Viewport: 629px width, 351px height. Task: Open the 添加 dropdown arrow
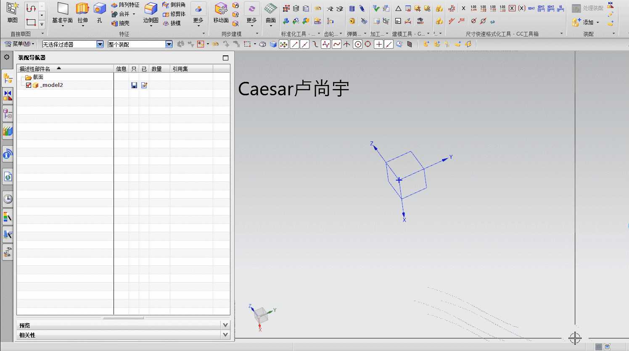coord(597,23)
